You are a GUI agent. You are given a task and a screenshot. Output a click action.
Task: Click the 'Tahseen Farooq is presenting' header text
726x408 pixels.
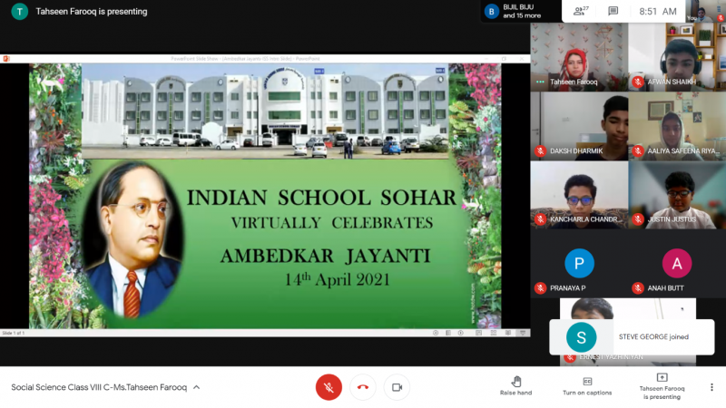[x=92, y=12]
